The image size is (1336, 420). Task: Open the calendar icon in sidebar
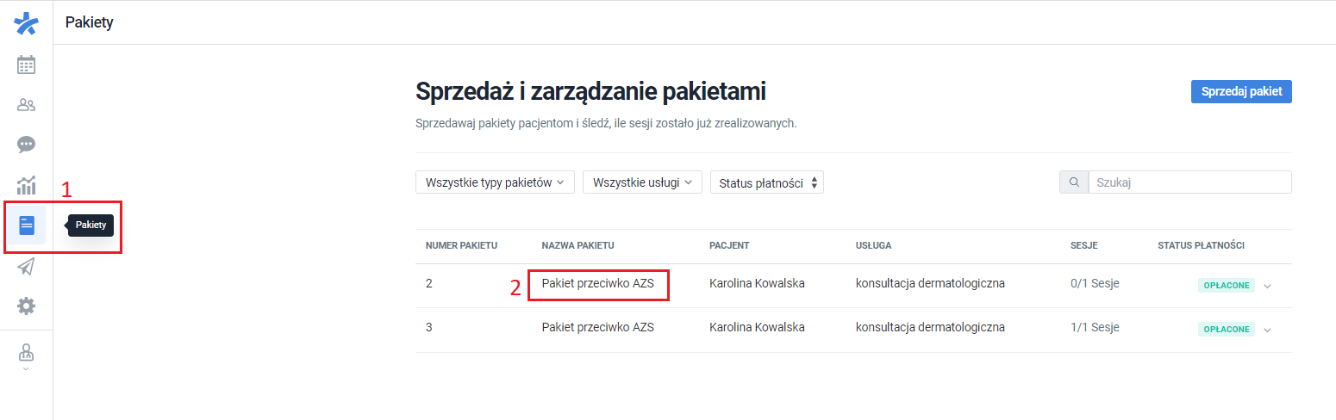tap(27, 65)
